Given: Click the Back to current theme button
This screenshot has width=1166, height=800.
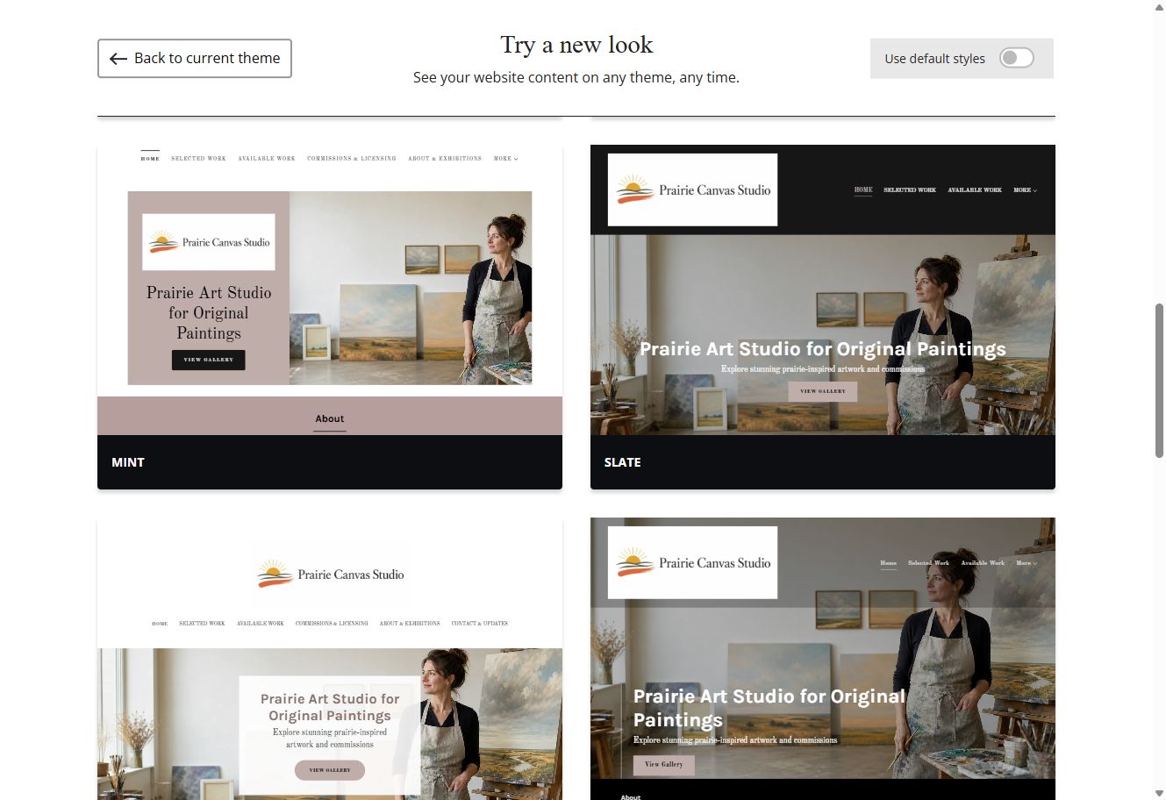Looking at the screenshot, I should pos(195,58).
